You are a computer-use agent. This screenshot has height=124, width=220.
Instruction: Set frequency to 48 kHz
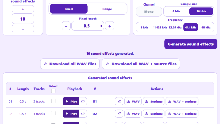pos(206,27)
